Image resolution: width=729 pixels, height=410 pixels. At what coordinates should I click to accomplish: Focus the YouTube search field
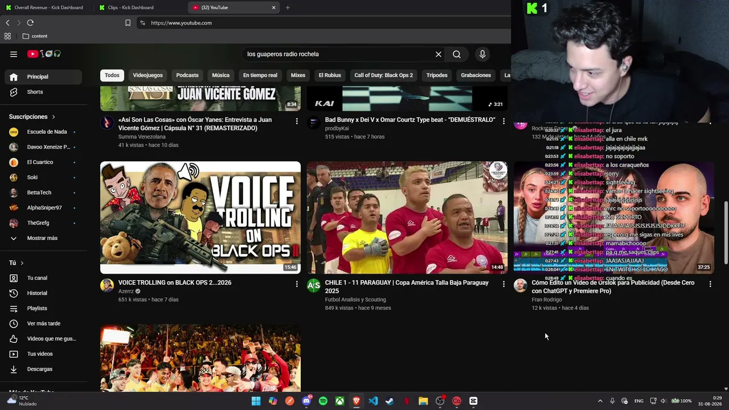pos(339,54)
